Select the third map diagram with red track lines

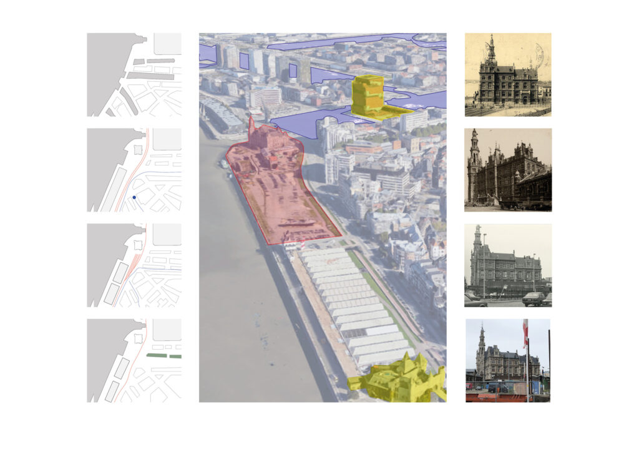(134, 265)
